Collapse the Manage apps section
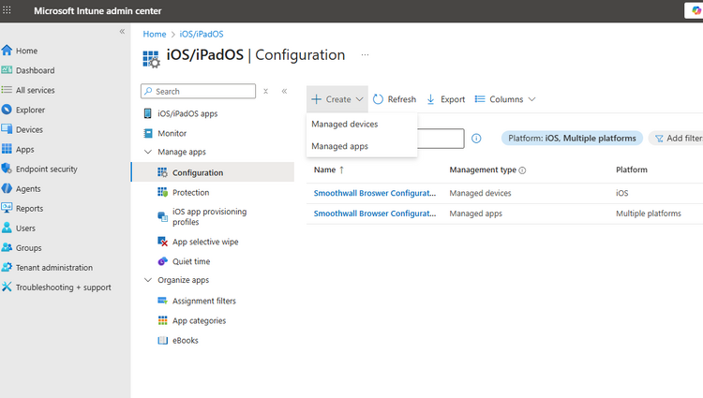The height and width of the screenshot is (398, 703). [x=148, y=152]
